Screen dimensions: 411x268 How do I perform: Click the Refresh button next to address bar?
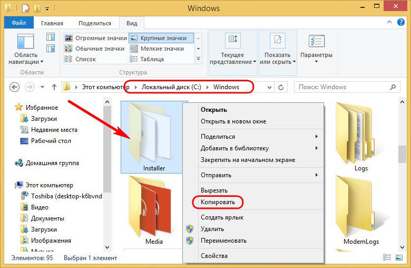(281, 87)
